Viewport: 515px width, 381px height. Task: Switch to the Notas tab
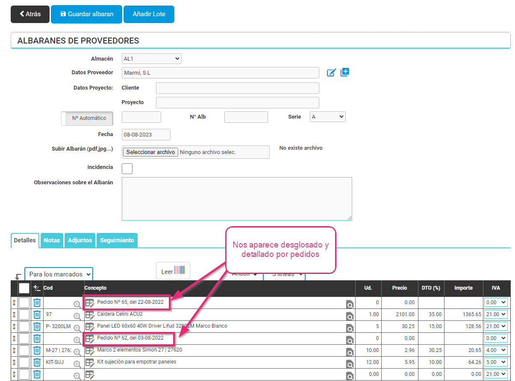click(x=52, y=240)
